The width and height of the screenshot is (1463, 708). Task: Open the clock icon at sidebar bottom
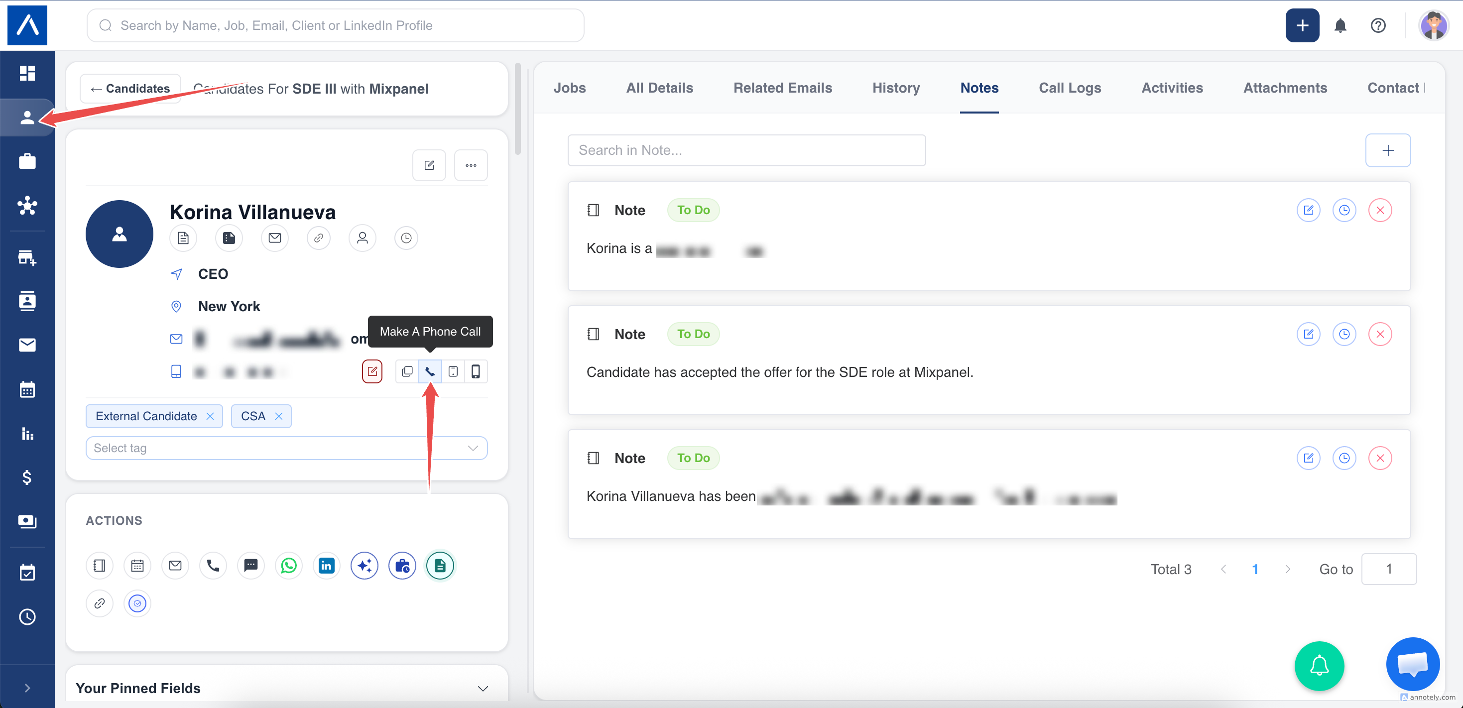[27, 616]
